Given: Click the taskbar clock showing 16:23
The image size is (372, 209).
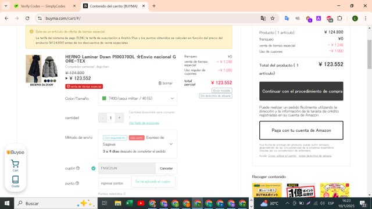Looking at the screenshot, I should [346, 203].
